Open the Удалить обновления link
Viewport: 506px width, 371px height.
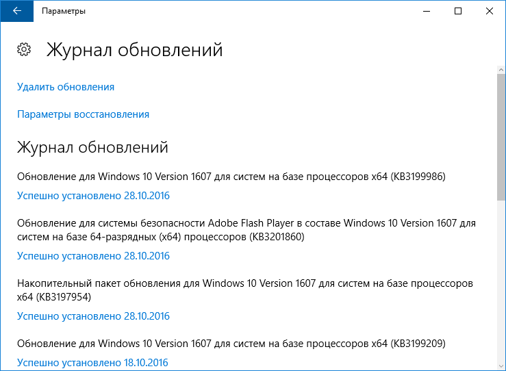(x=66, y=87)
